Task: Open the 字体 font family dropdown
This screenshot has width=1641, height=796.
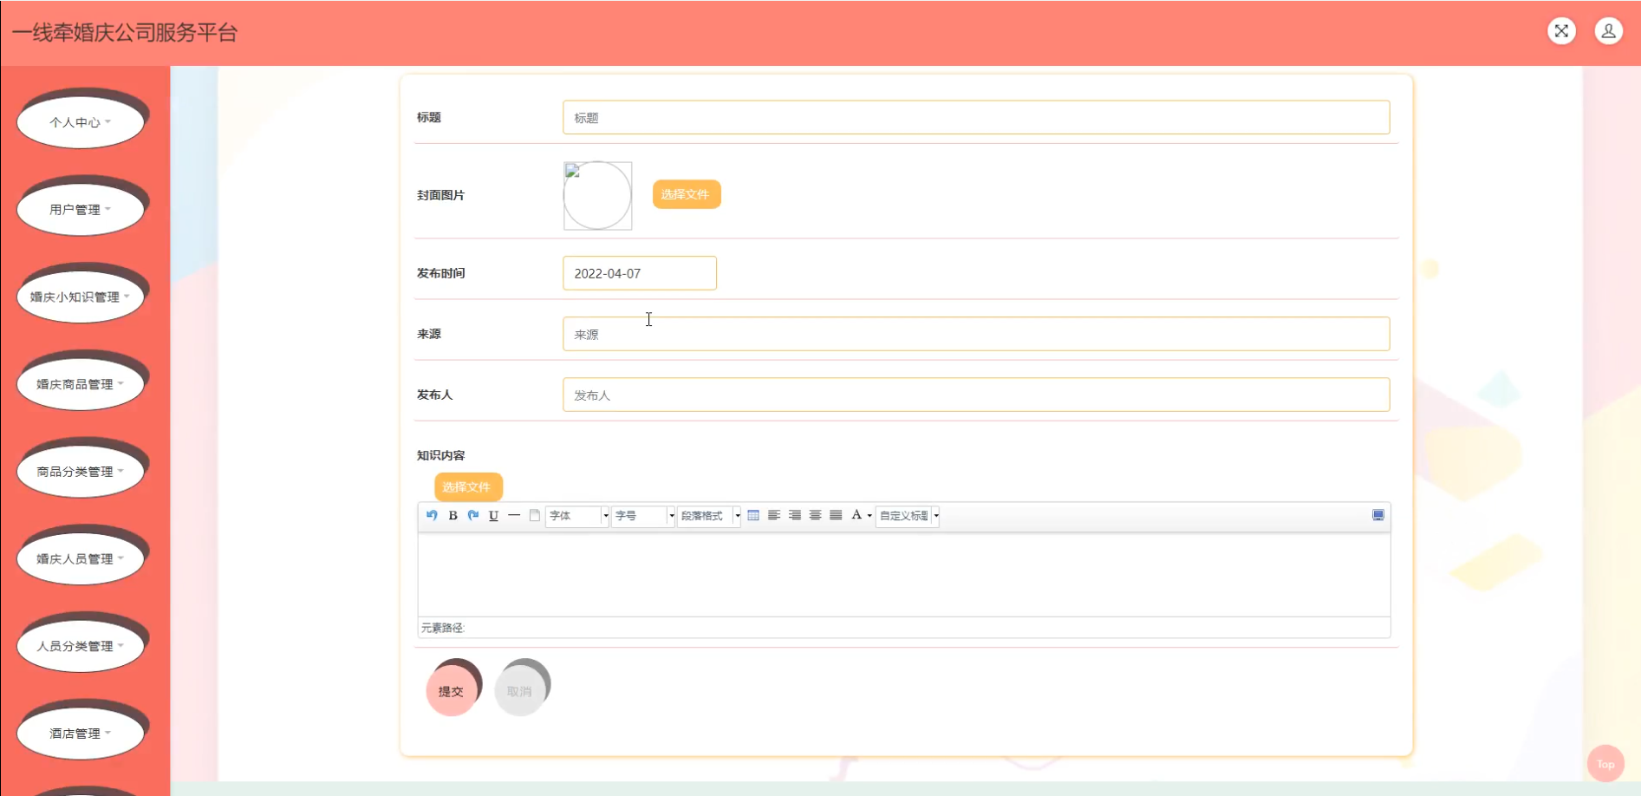Action: click(577, 516)
